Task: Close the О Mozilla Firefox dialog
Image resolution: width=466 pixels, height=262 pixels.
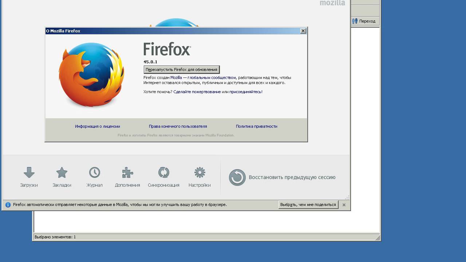Action: pos(303,31)
